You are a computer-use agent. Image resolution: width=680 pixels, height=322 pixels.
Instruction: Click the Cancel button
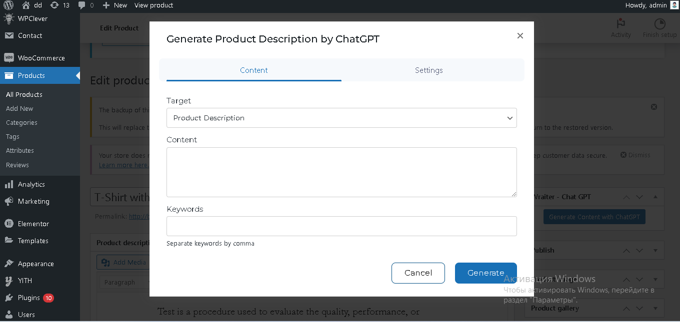point(418,273)
